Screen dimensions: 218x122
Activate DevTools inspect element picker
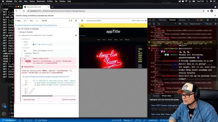150,20
